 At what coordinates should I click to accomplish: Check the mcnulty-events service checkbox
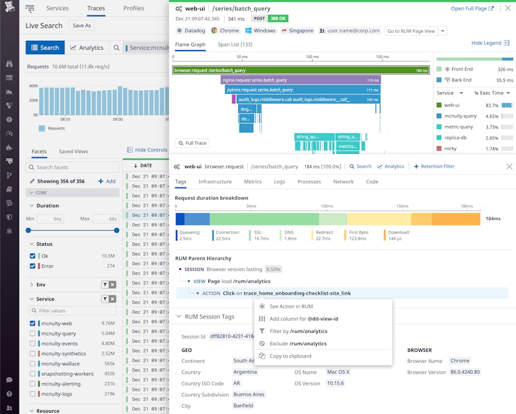tap(32, 343)
